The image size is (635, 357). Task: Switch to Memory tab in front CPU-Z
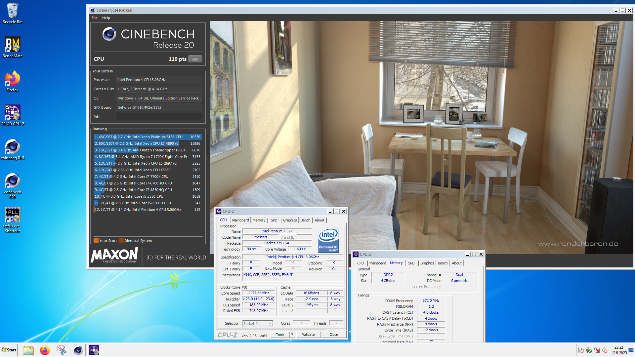[259, 220]
